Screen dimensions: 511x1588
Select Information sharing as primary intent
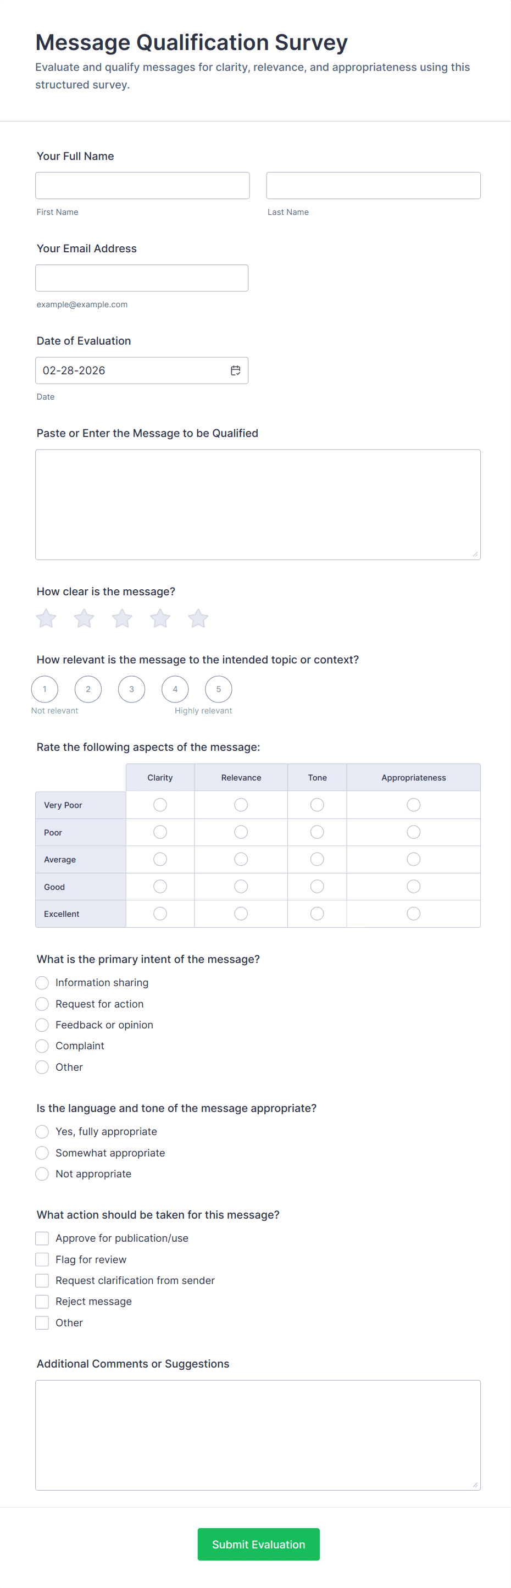(x=42, y=983)
